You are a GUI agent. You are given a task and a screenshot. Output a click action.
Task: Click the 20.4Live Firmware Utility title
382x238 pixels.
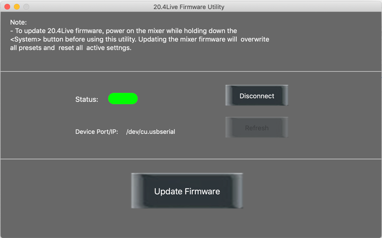pyautogui.click(x=189, y=7)
